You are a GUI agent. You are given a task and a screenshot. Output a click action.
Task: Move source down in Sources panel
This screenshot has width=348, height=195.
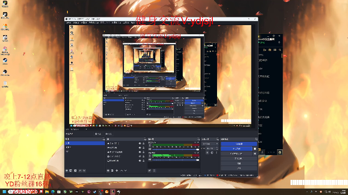click(x=126, y=170)
